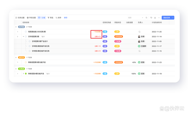188x115 pixels.
Task: Click the 任务优先级 column header
Action: (x=107, y=22)
